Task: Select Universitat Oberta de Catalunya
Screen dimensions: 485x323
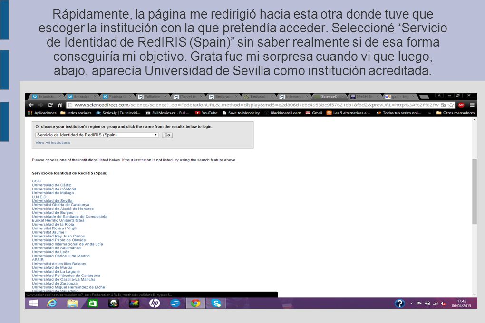Action: click(x=61, y=205)
